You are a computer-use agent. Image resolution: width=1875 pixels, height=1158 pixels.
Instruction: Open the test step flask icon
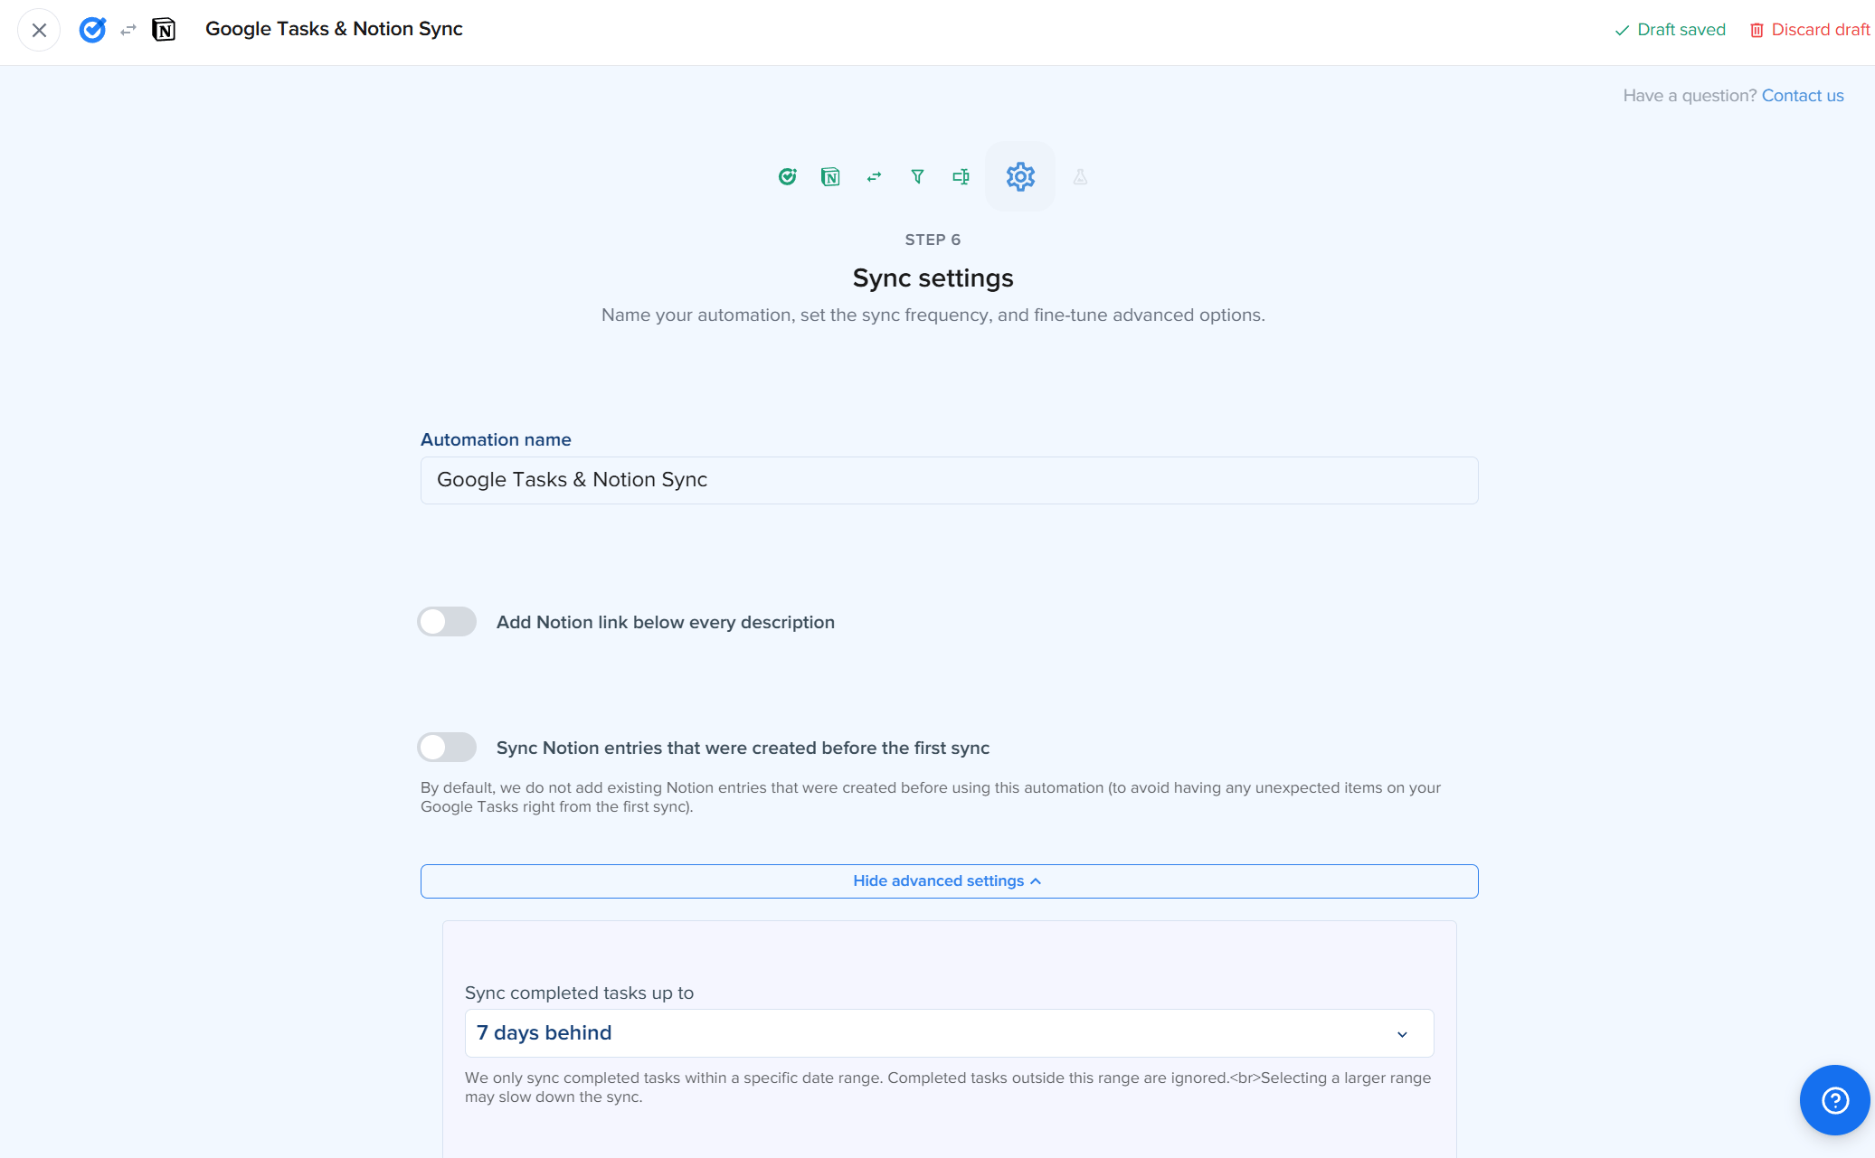coord(1080,176)
